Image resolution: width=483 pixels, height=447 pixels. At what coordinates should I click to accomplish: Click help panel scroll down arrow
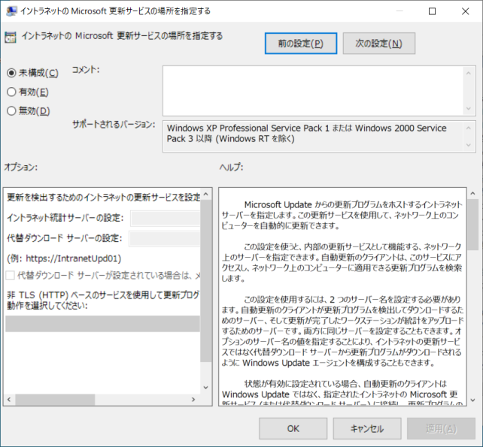(x=472, y=400)
